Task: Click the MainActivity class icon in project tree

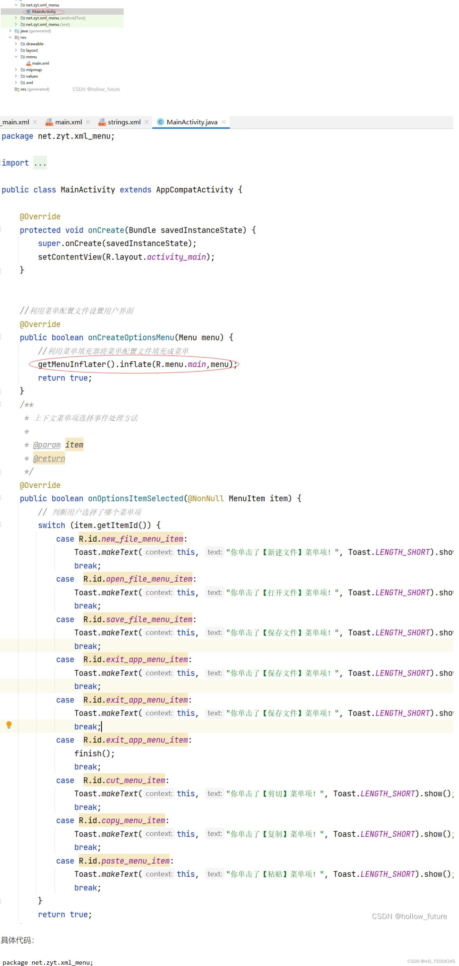Action: (29, 12)
